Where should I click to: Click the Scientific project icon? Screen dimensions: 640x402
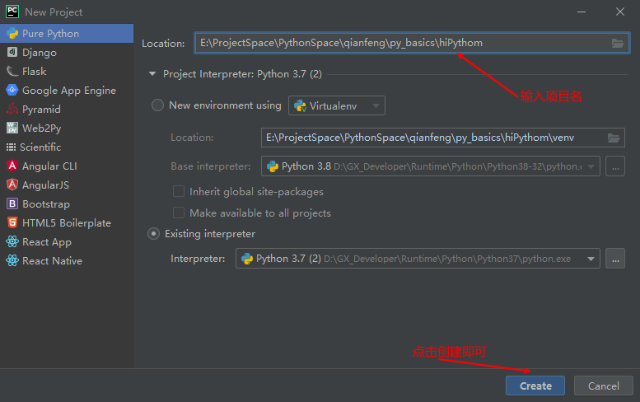11,147
